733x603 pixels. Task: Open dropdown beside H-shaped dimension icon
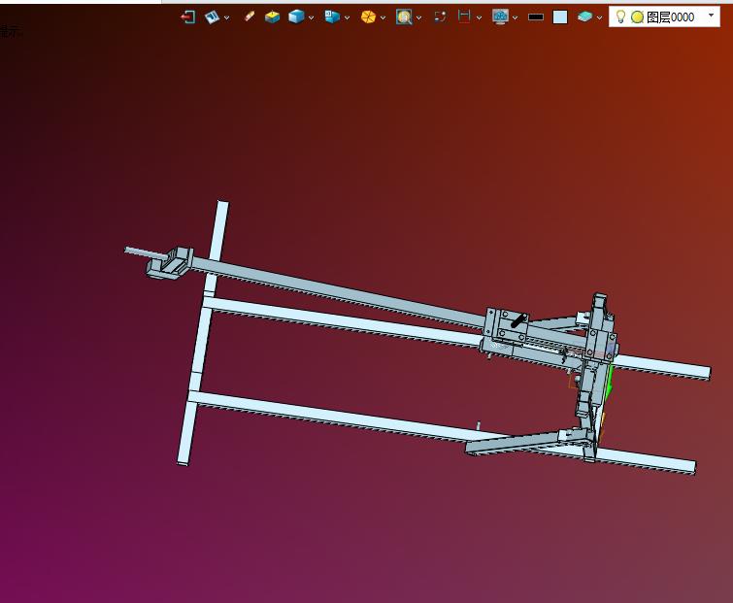[480, 17]
